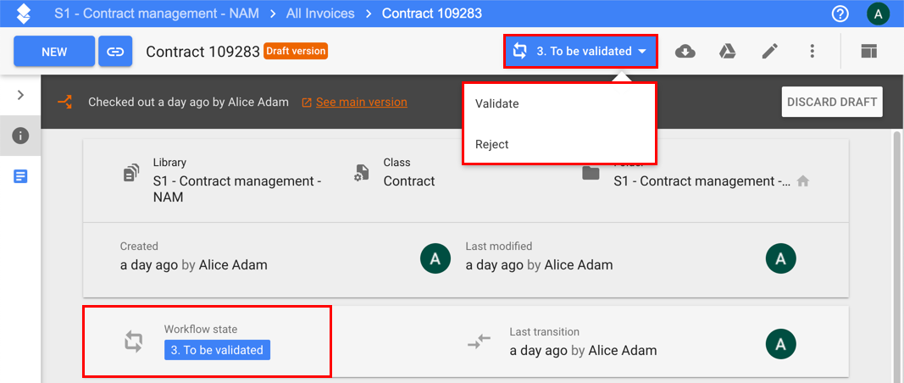This screenshot has height=383, width=904.
Task: Open the '3. To be validated' workflow dropdown
Action: tap(580, 52)
